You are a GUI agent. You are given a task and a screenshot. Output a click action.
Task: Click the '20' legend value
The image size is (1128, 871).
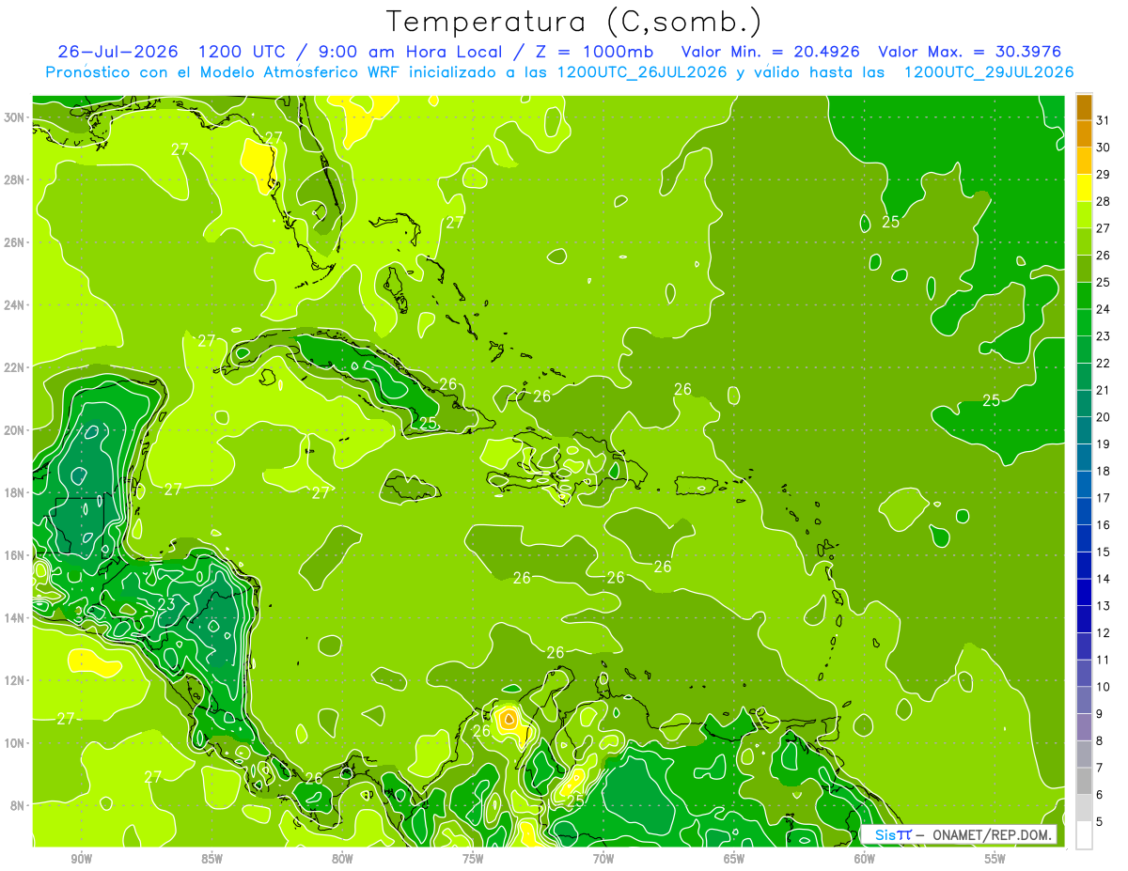point(1104,417)
